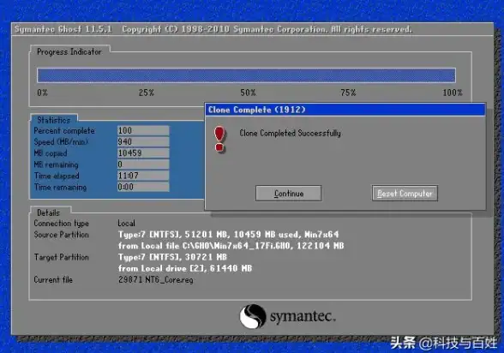Click the Percent complete label
Image resolution: width=504 pixels, height=353 pixels.
tap(64, 131)
